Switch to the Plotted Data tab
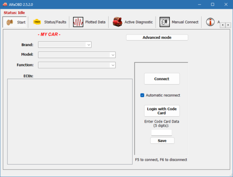This screenshot has height=177, width=233. click(x=89, y=22)
